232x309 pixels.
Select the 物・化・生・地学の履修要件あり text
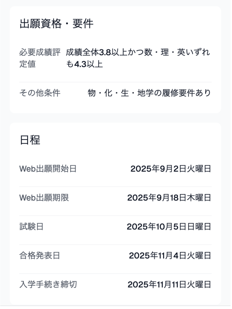(149, 93)
